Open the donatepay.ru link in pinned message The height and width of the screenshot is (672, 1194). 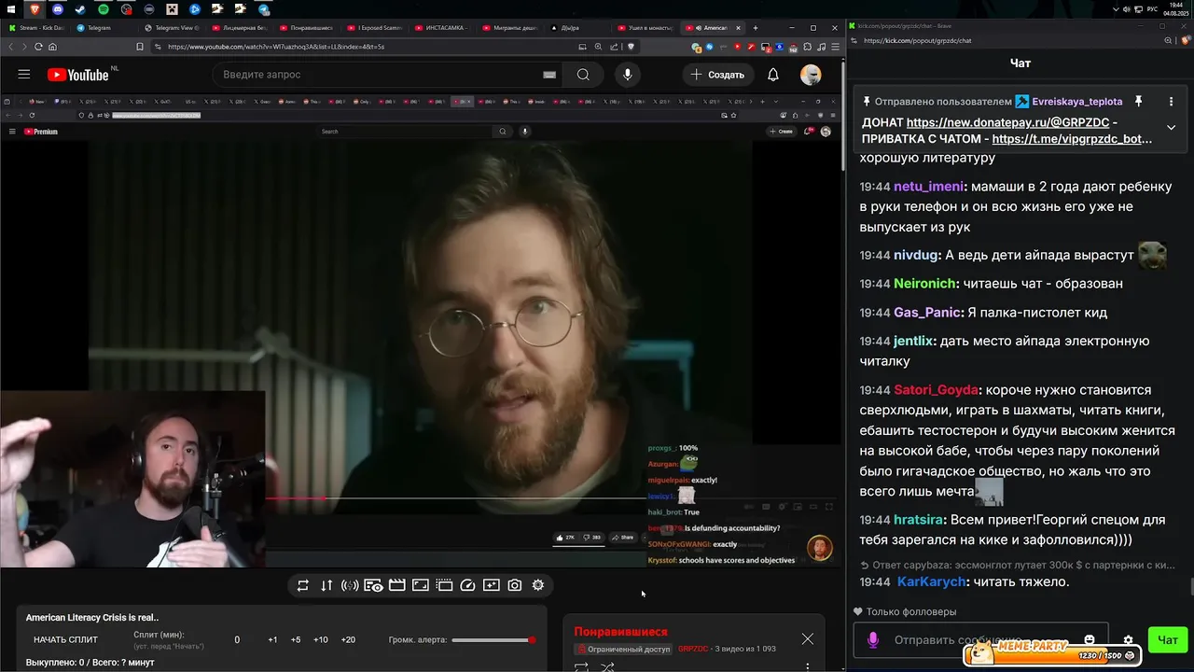1008,122
